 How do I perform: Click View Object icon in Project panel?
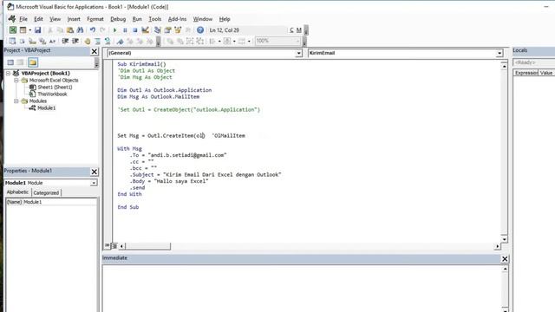pyautogui.click(x=21, y=62)
